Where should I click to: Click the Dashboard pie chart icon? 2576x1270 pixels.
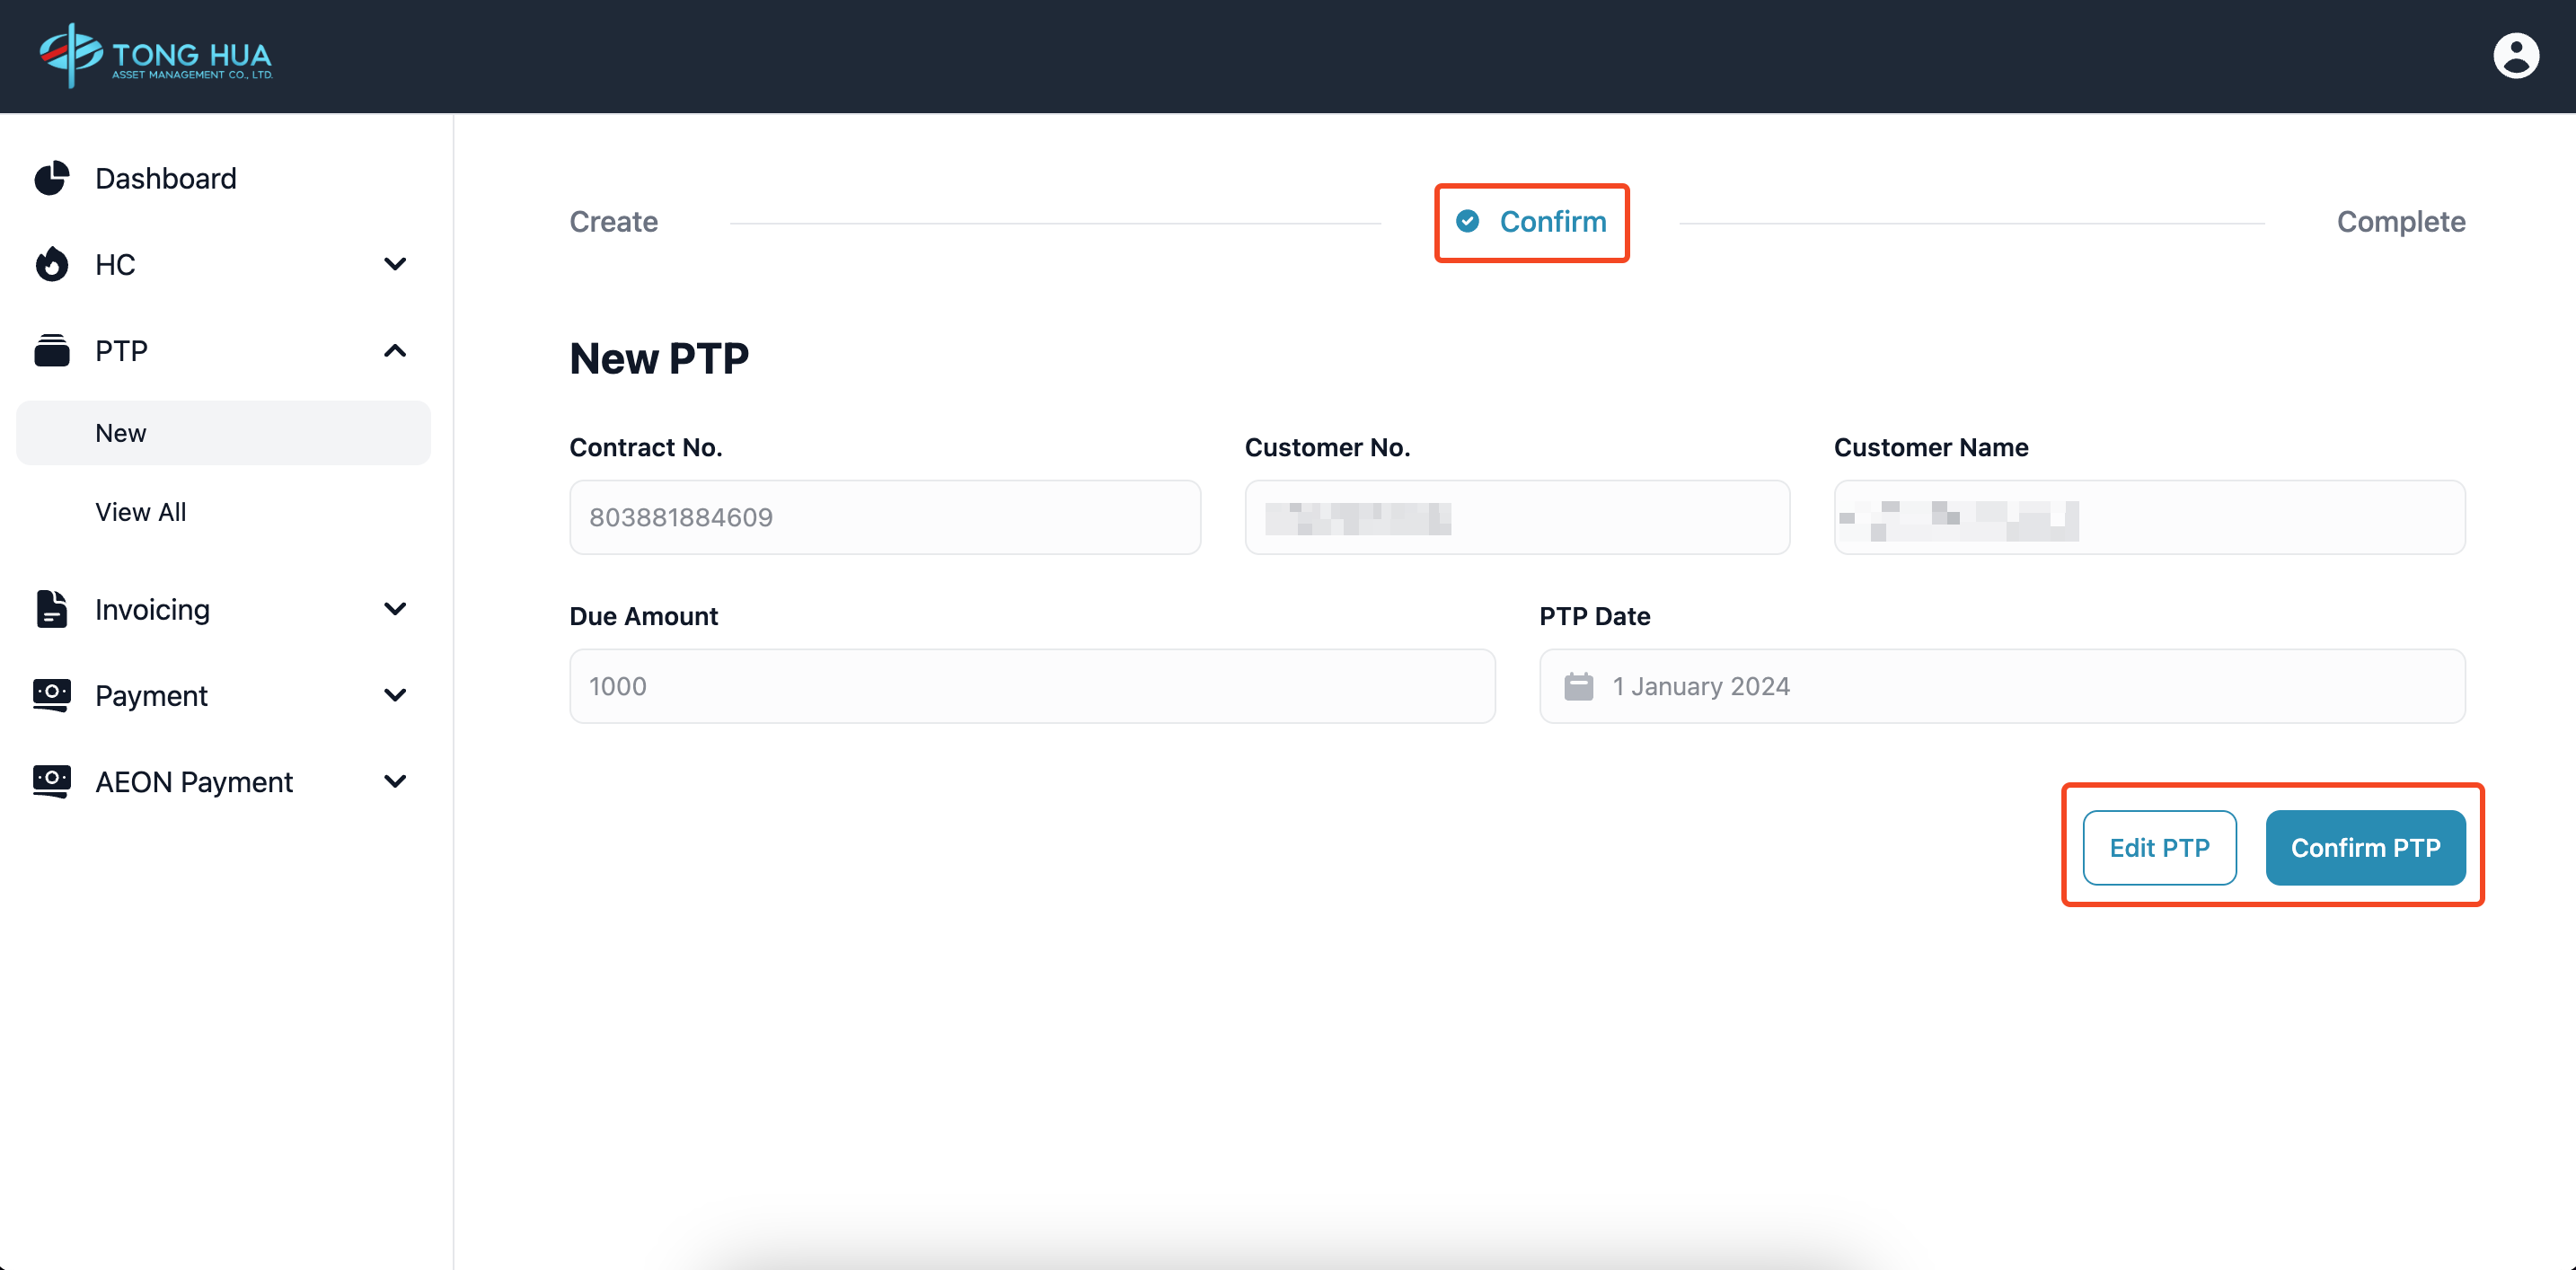pos(52,178)
